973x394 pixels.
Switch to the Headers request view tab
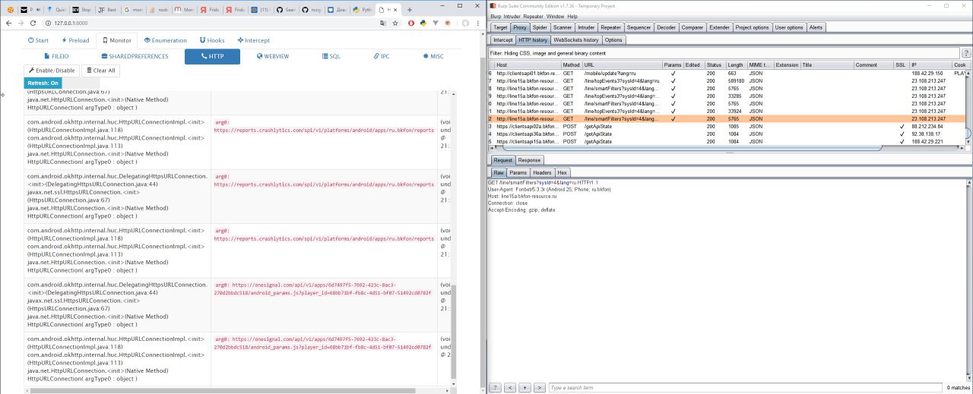click(542, 173)
